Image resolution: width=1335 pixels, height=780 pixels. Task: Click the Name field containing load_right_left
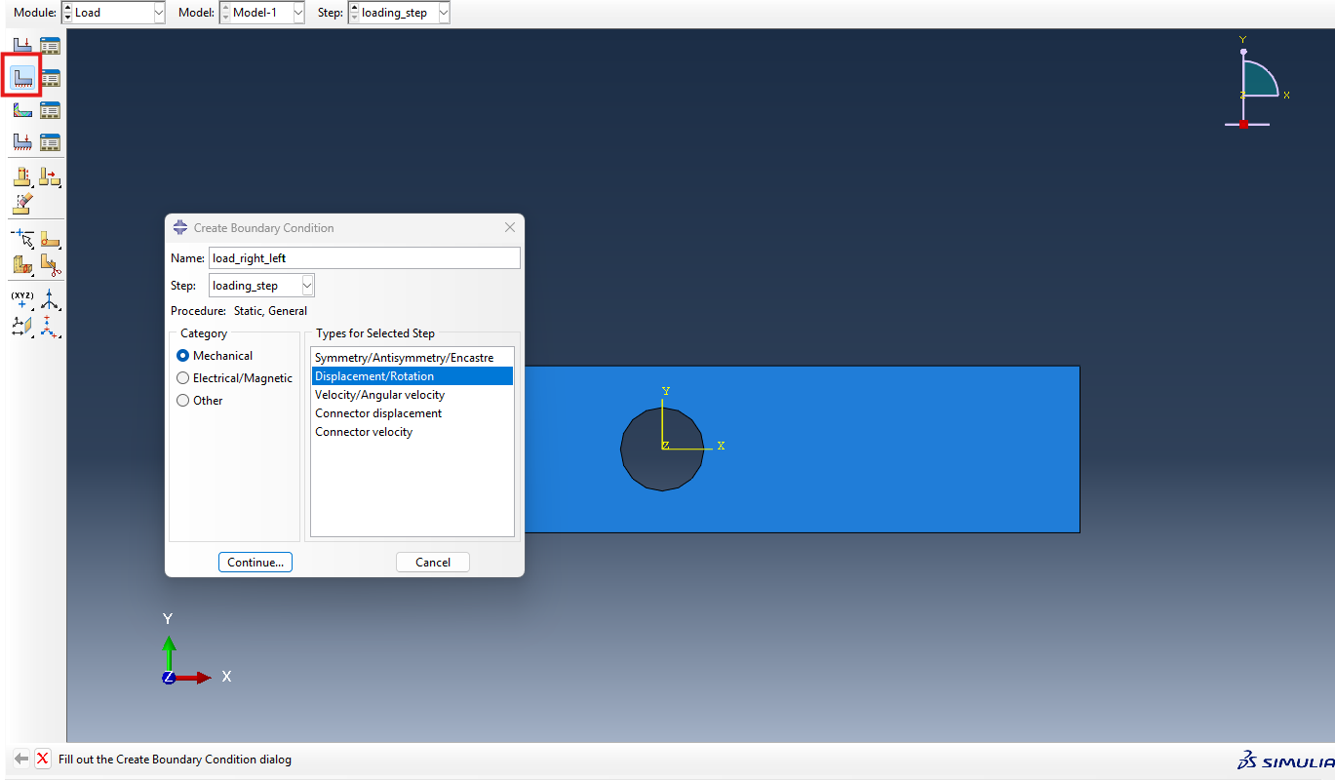pyautogui.click(x=364, y=258)
